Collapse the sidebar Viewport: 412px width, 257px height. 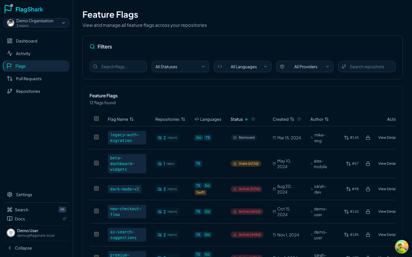pos(20,248)
